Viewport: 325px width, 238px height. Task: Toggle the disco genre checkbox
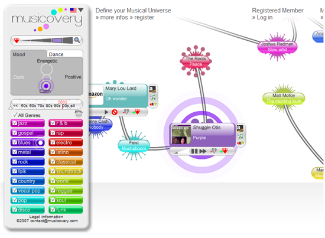[x=15, y=210]
